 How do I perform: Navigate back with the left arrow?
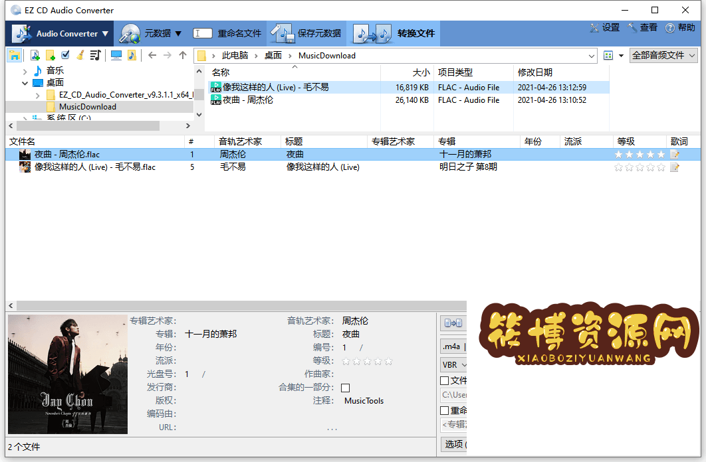[x=152, y=55]
